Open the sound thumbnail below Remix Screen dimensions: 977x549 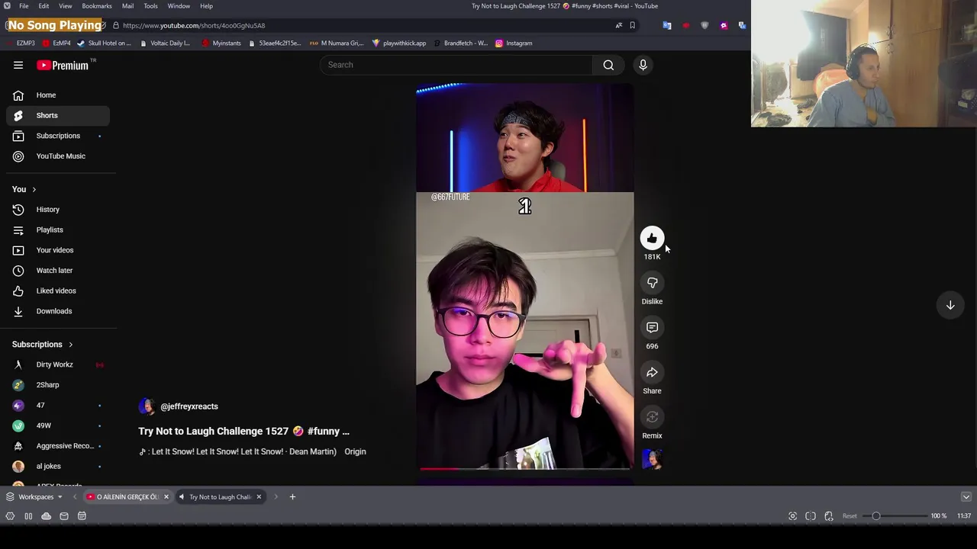point(652,458)
